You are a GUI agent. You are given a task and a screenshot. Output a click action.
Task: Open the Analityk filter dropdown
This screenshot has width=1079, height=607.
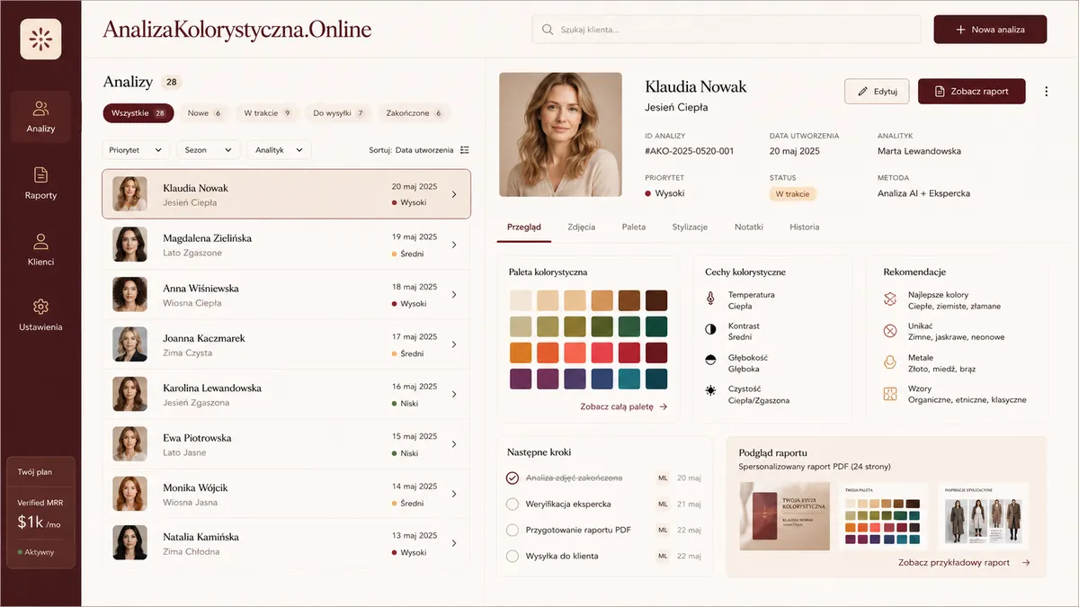click(279, 150)
